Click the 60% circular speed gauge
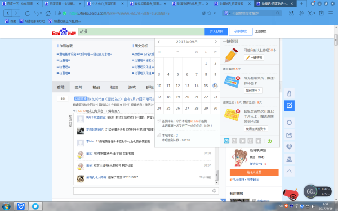Viewport: 338px width, 211px height. [x=310, y=191]
